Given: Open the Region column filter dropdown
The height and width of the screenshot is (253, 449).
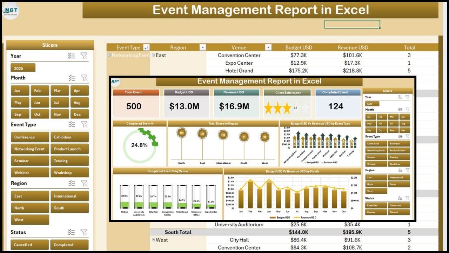Looking at the screenshot, I should pos(202,47).
